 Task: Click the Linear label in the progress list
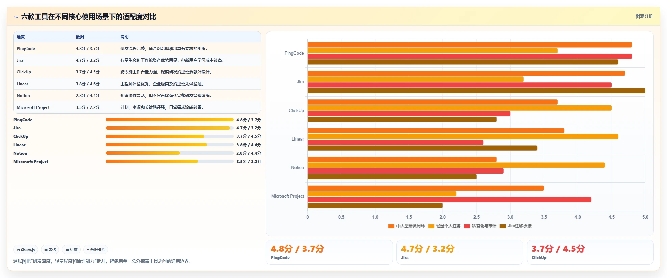click(19, 145)
